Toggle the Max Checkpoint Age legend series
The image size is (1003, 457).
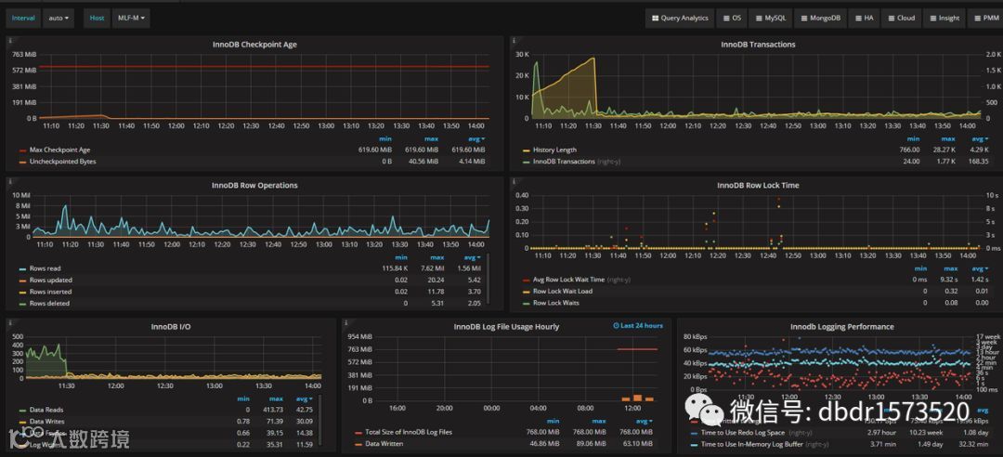pos(60,150)
